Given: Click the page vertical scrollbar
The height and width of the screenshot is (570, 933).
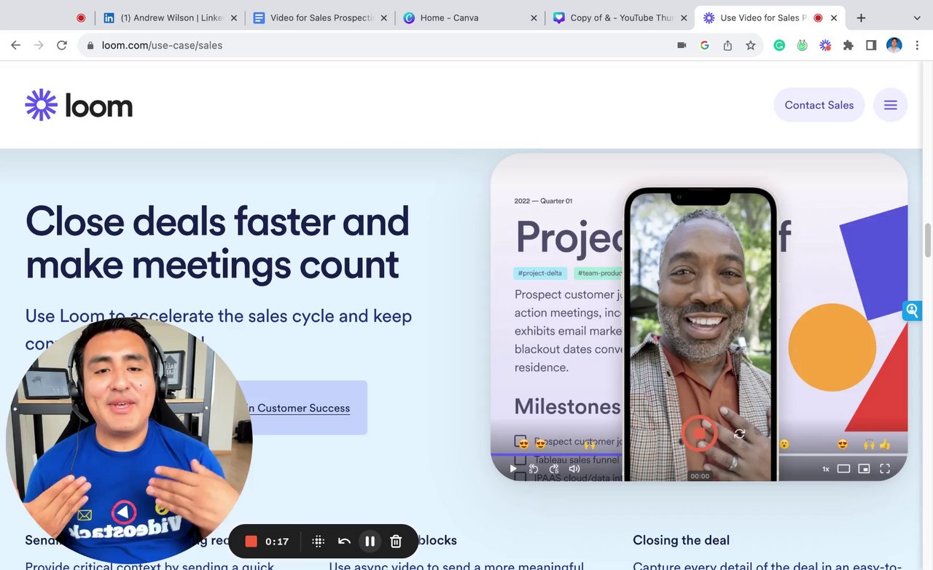Looking at the screenshot, I should pyautogui.click(x=928, y=241).
